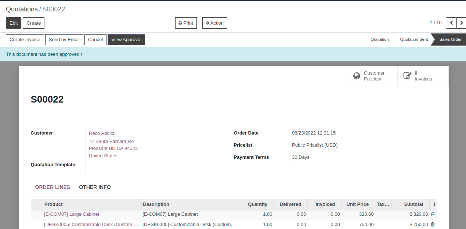Switch to the Other Info tab
466x229 pixels.
(95, 187)
